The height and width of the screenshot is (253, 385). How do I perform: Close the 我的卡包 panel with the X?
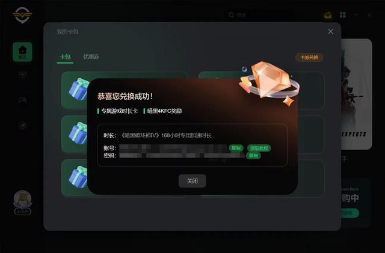(330, 31)
